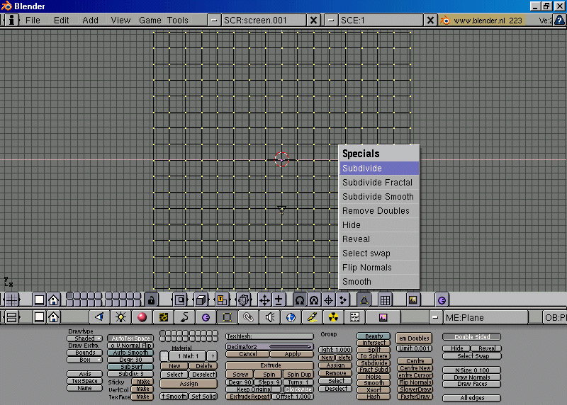Open the Lamp buttons (sun icon)
The image size is (567, 405).
(121, 317)
